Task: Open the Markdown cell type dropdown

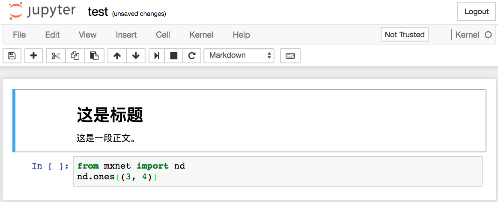Action: click(x=239, y=56)
